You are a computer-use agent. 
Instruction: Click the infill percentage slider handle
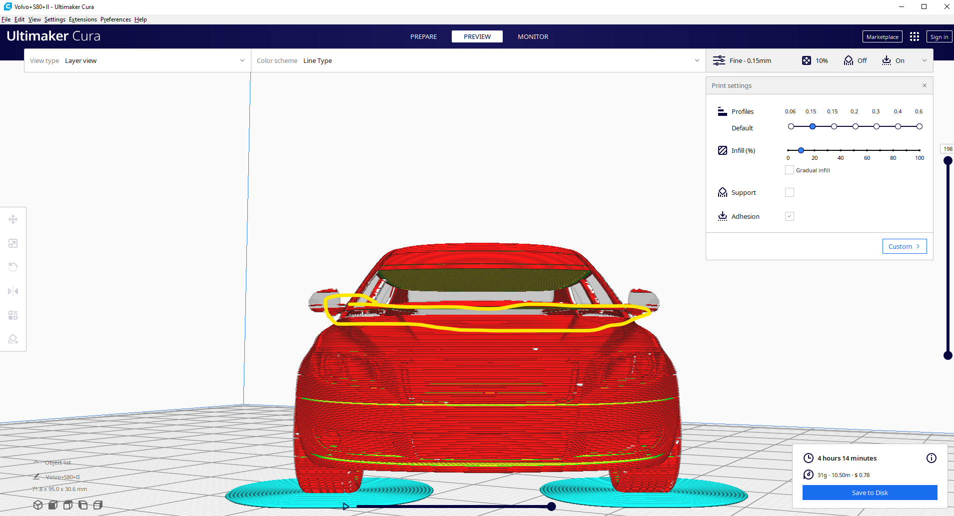click(x=801, y=150)
